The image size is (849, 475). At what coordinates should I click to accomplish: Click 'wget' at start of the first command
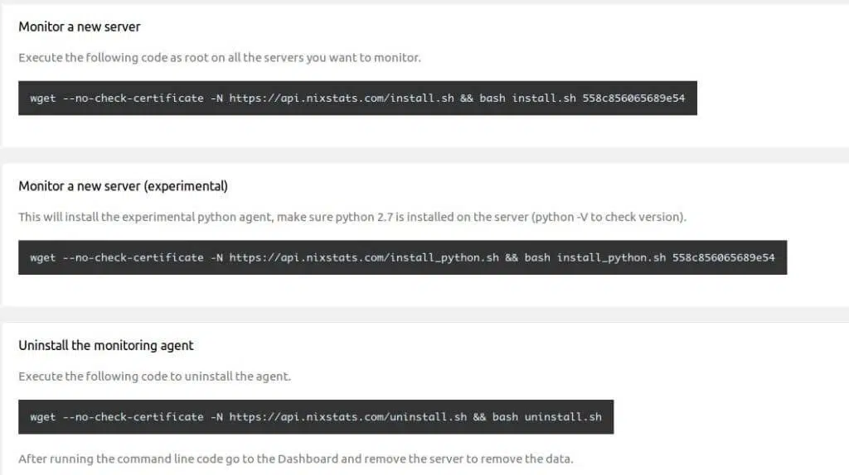point(43,98)
